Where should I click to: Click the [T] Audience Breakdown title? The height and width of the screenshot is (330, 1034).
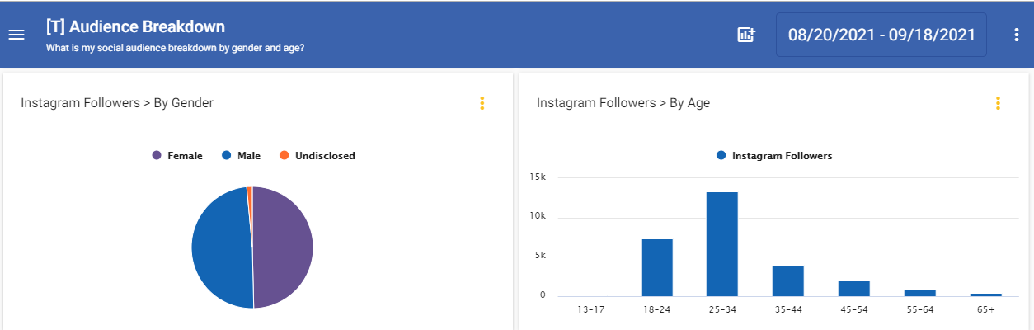[x=136, y=27]
